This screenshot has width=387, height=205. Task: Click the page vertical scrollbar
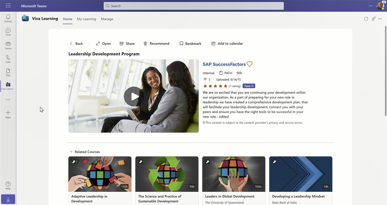click(x=386, y=71)
